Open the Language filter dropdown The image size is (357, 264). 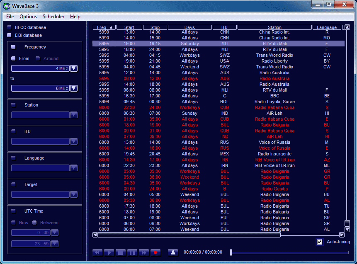(x=74, y=168)
